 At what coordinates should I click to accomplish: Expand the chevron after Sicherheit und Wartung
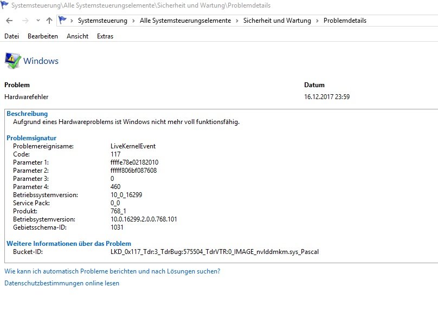pyautogui.click(x=317, y=21)
